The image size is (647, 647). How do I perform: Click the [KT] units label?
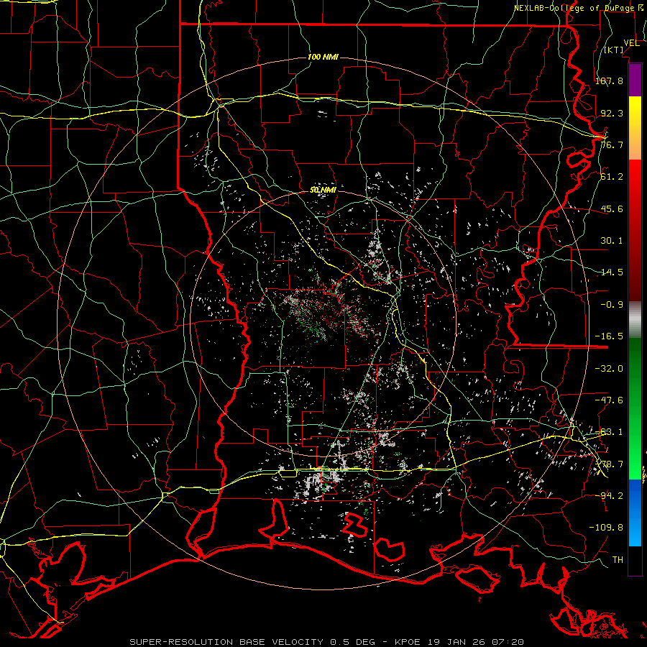coord(614,50)
